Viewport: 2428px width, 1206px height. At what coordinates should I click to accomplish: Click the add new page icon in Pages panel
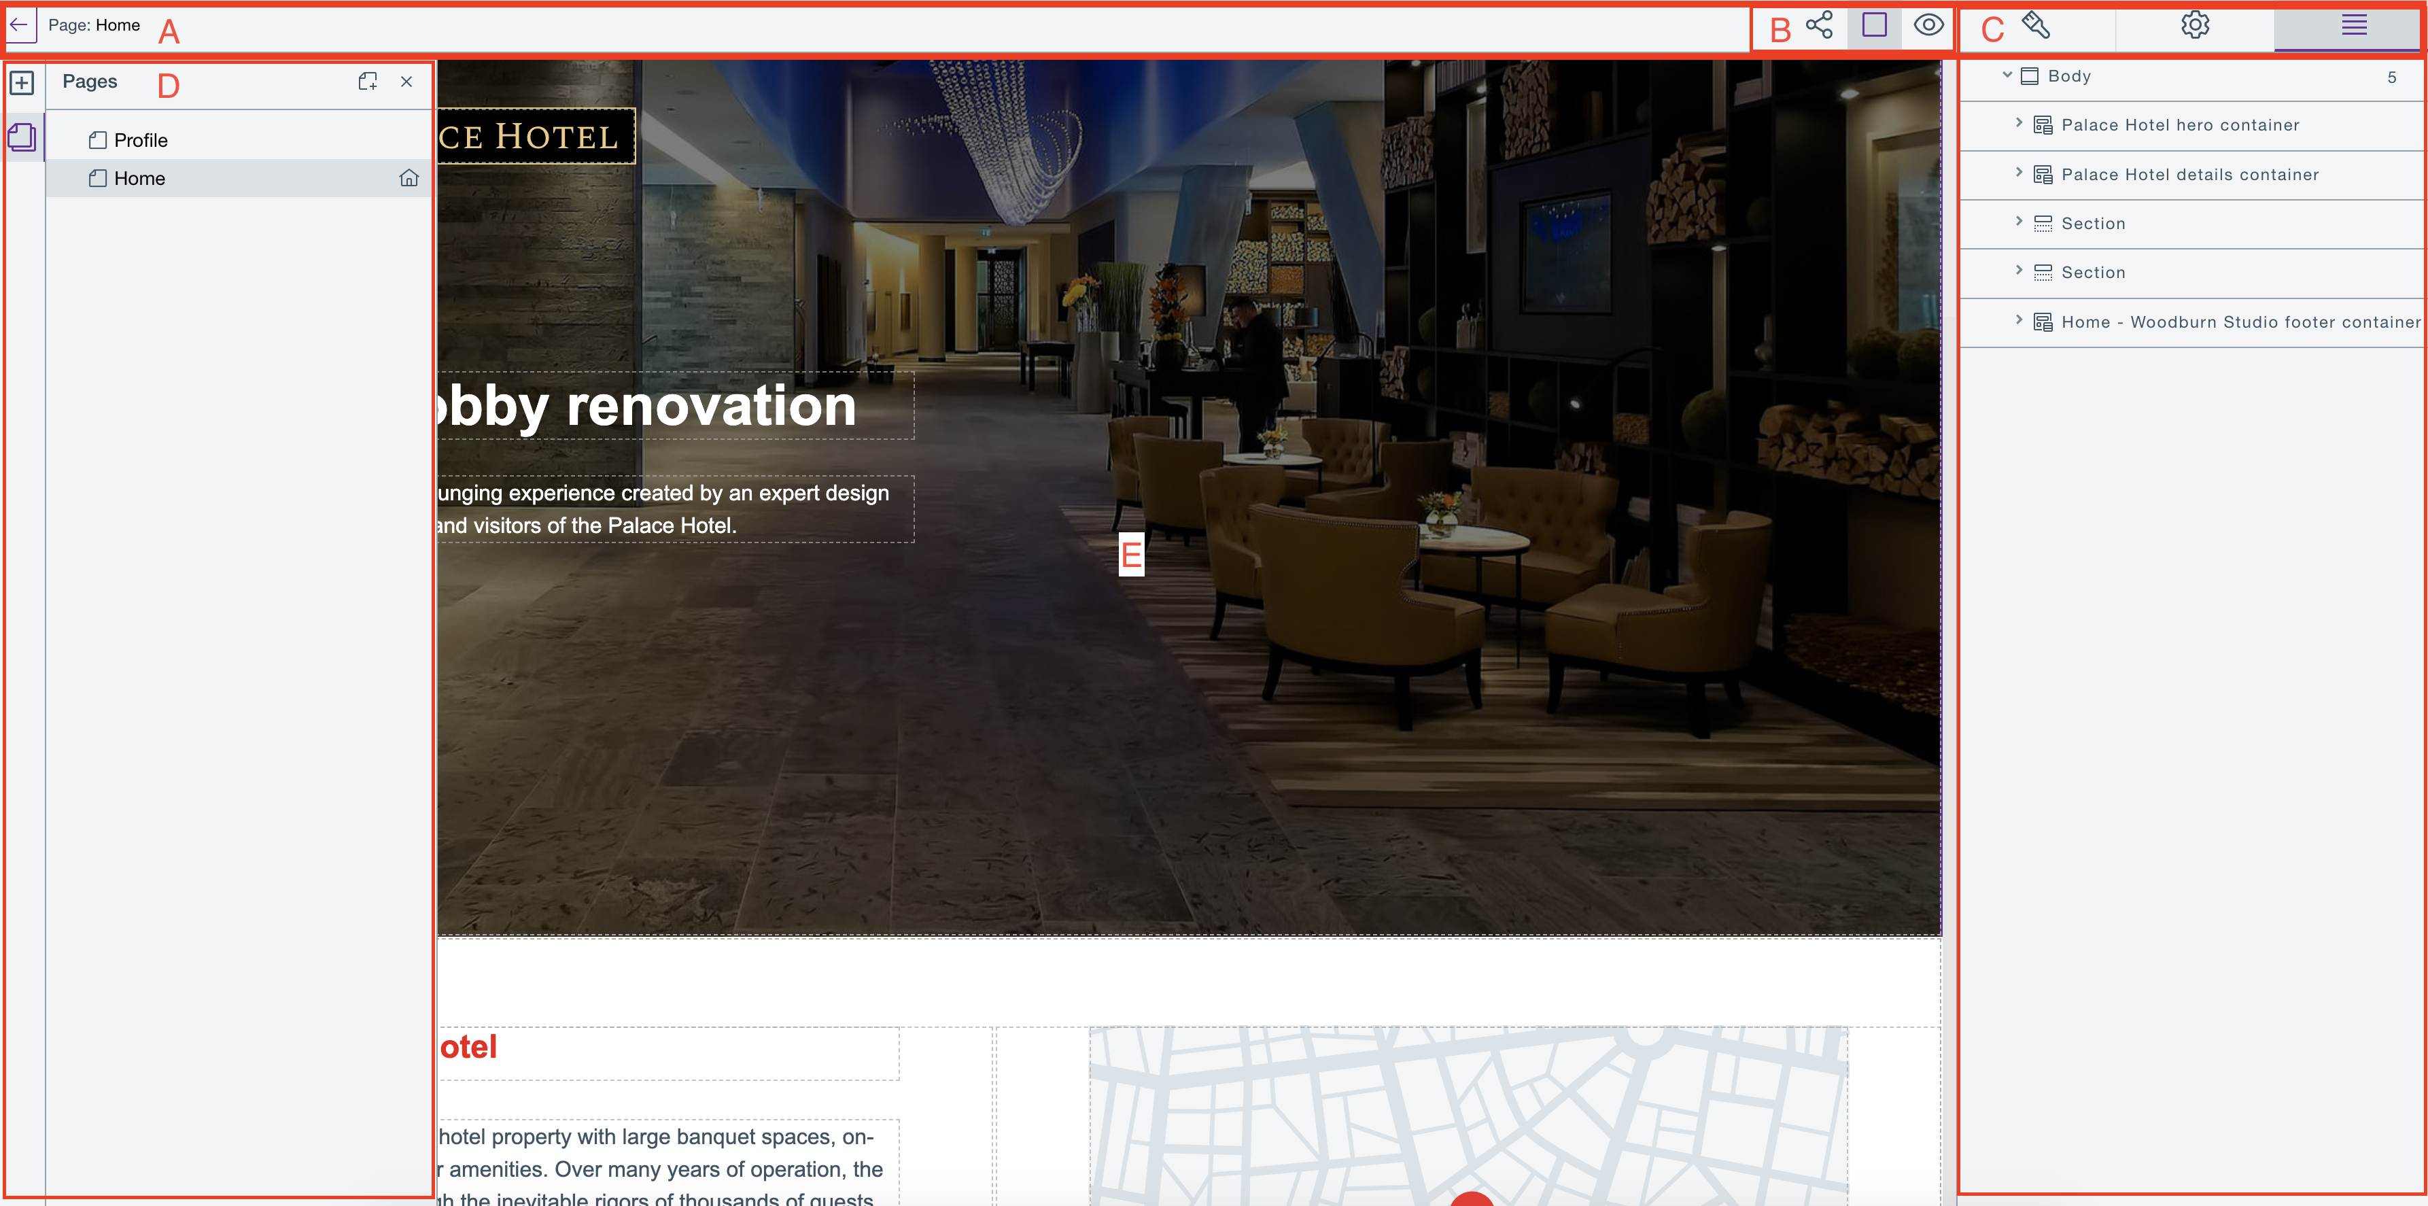368,82
